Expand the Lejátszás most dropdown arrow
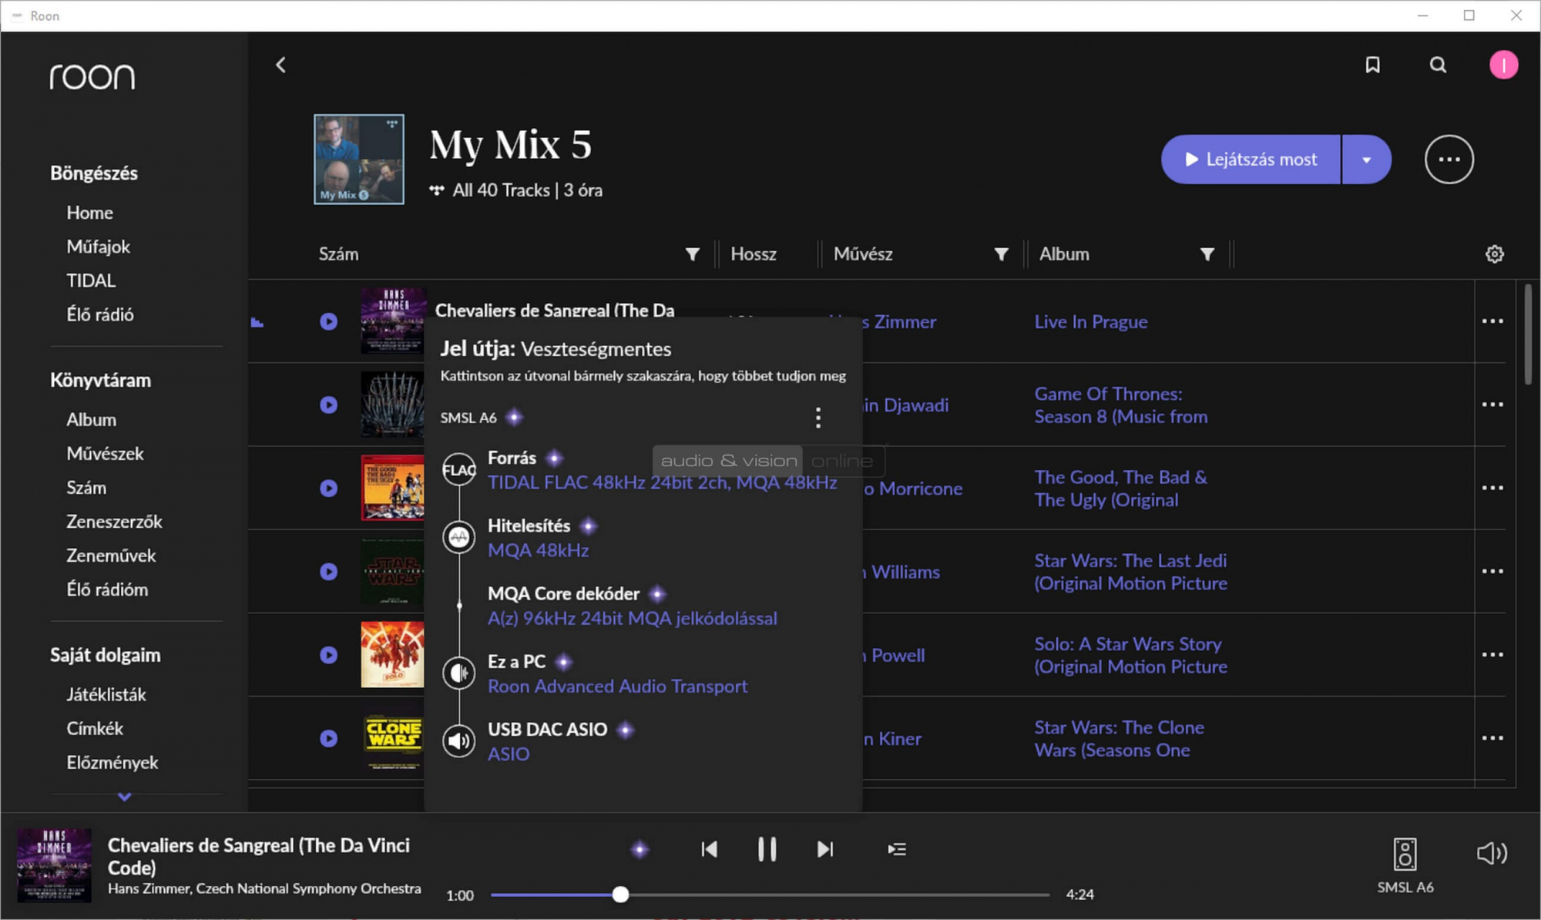 [x=1366, y=159]
